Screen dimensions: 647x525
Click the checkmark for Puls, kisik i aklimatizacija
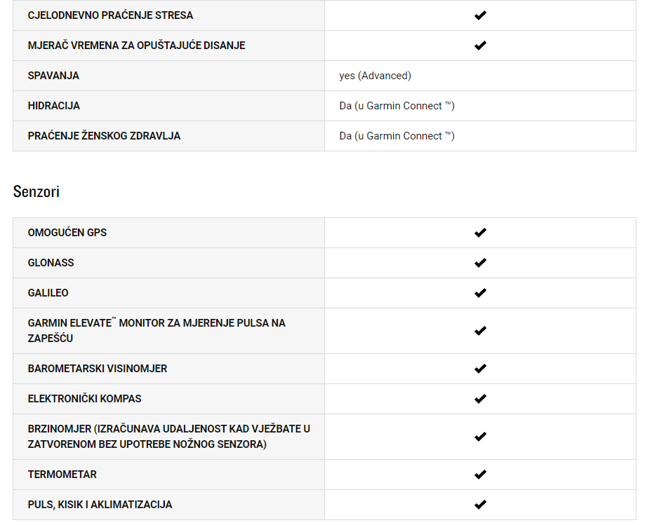(480, 505)
